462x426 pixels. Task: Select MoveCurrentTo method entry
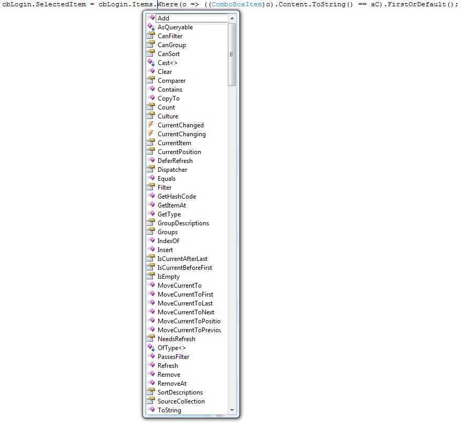[180, 286]
